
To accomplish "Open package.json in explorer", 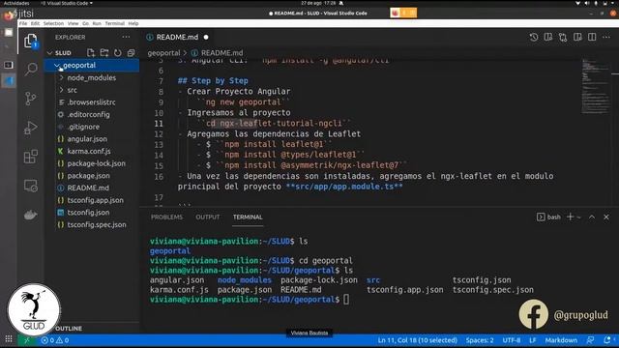I will (x=88, y=176).
